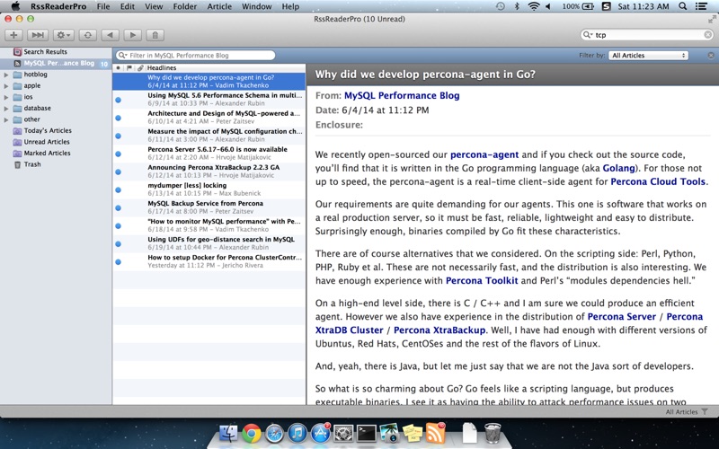Select MySQL Performance Blog feed in sidebar
The image size is (719, 449).
click(58, 63)
